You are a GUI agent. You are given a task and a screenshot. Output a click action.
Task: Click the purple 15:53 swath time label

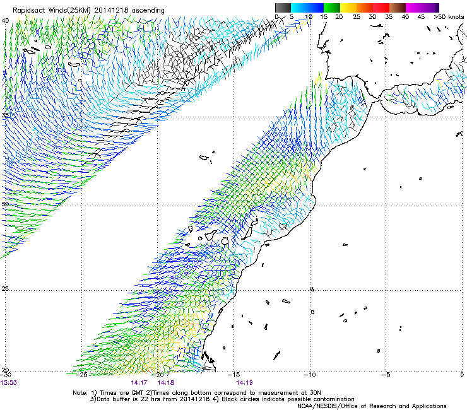9,383
